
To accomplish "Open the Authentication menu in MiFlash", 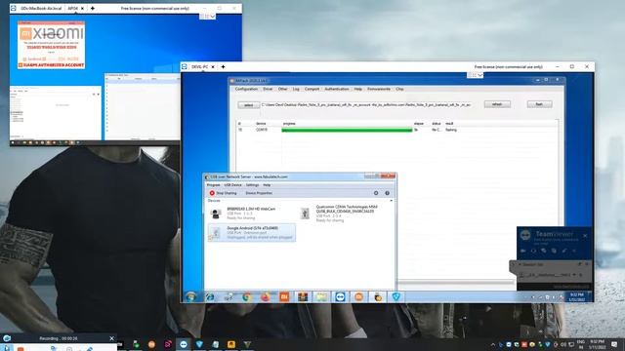I will [336, 89].
